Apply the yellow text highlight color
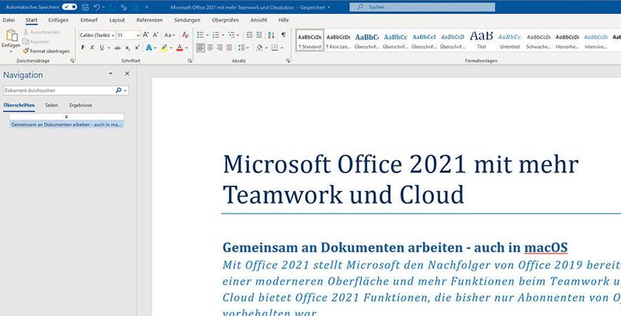 pos(164,47)
